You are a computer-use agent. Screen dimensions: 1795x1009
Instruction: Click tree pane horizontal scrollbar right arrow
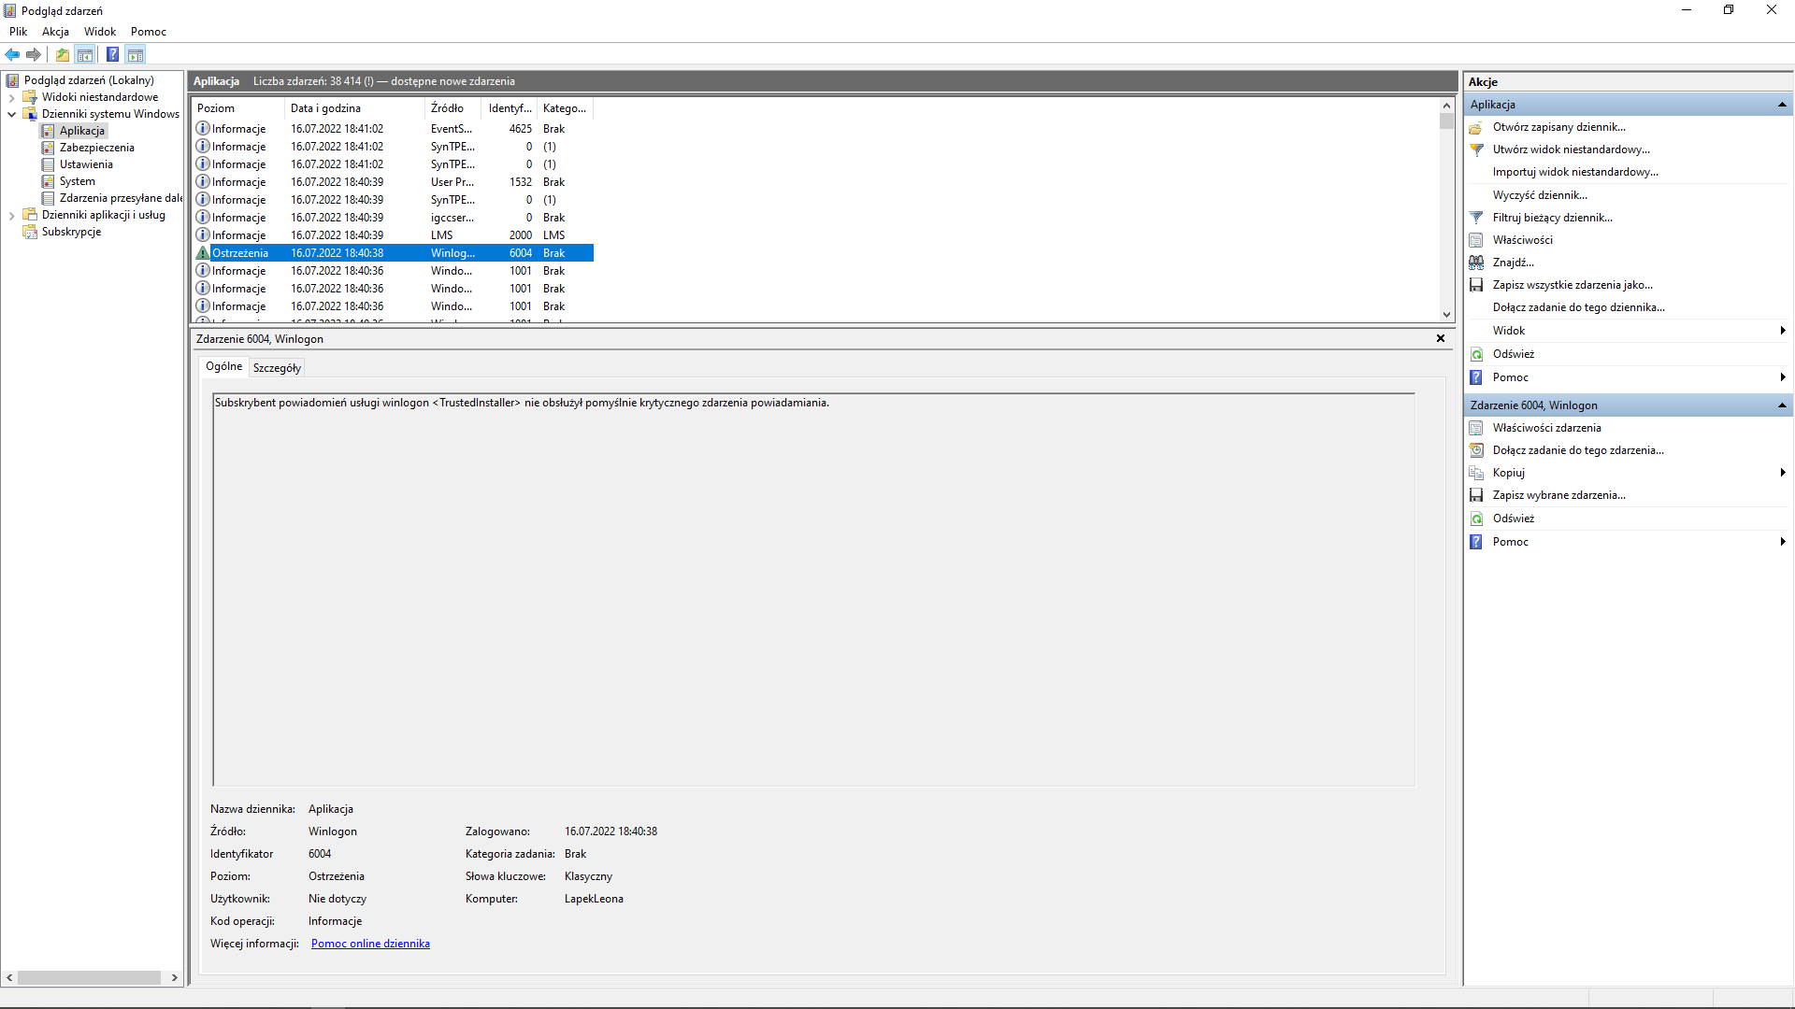pos(175,978)
